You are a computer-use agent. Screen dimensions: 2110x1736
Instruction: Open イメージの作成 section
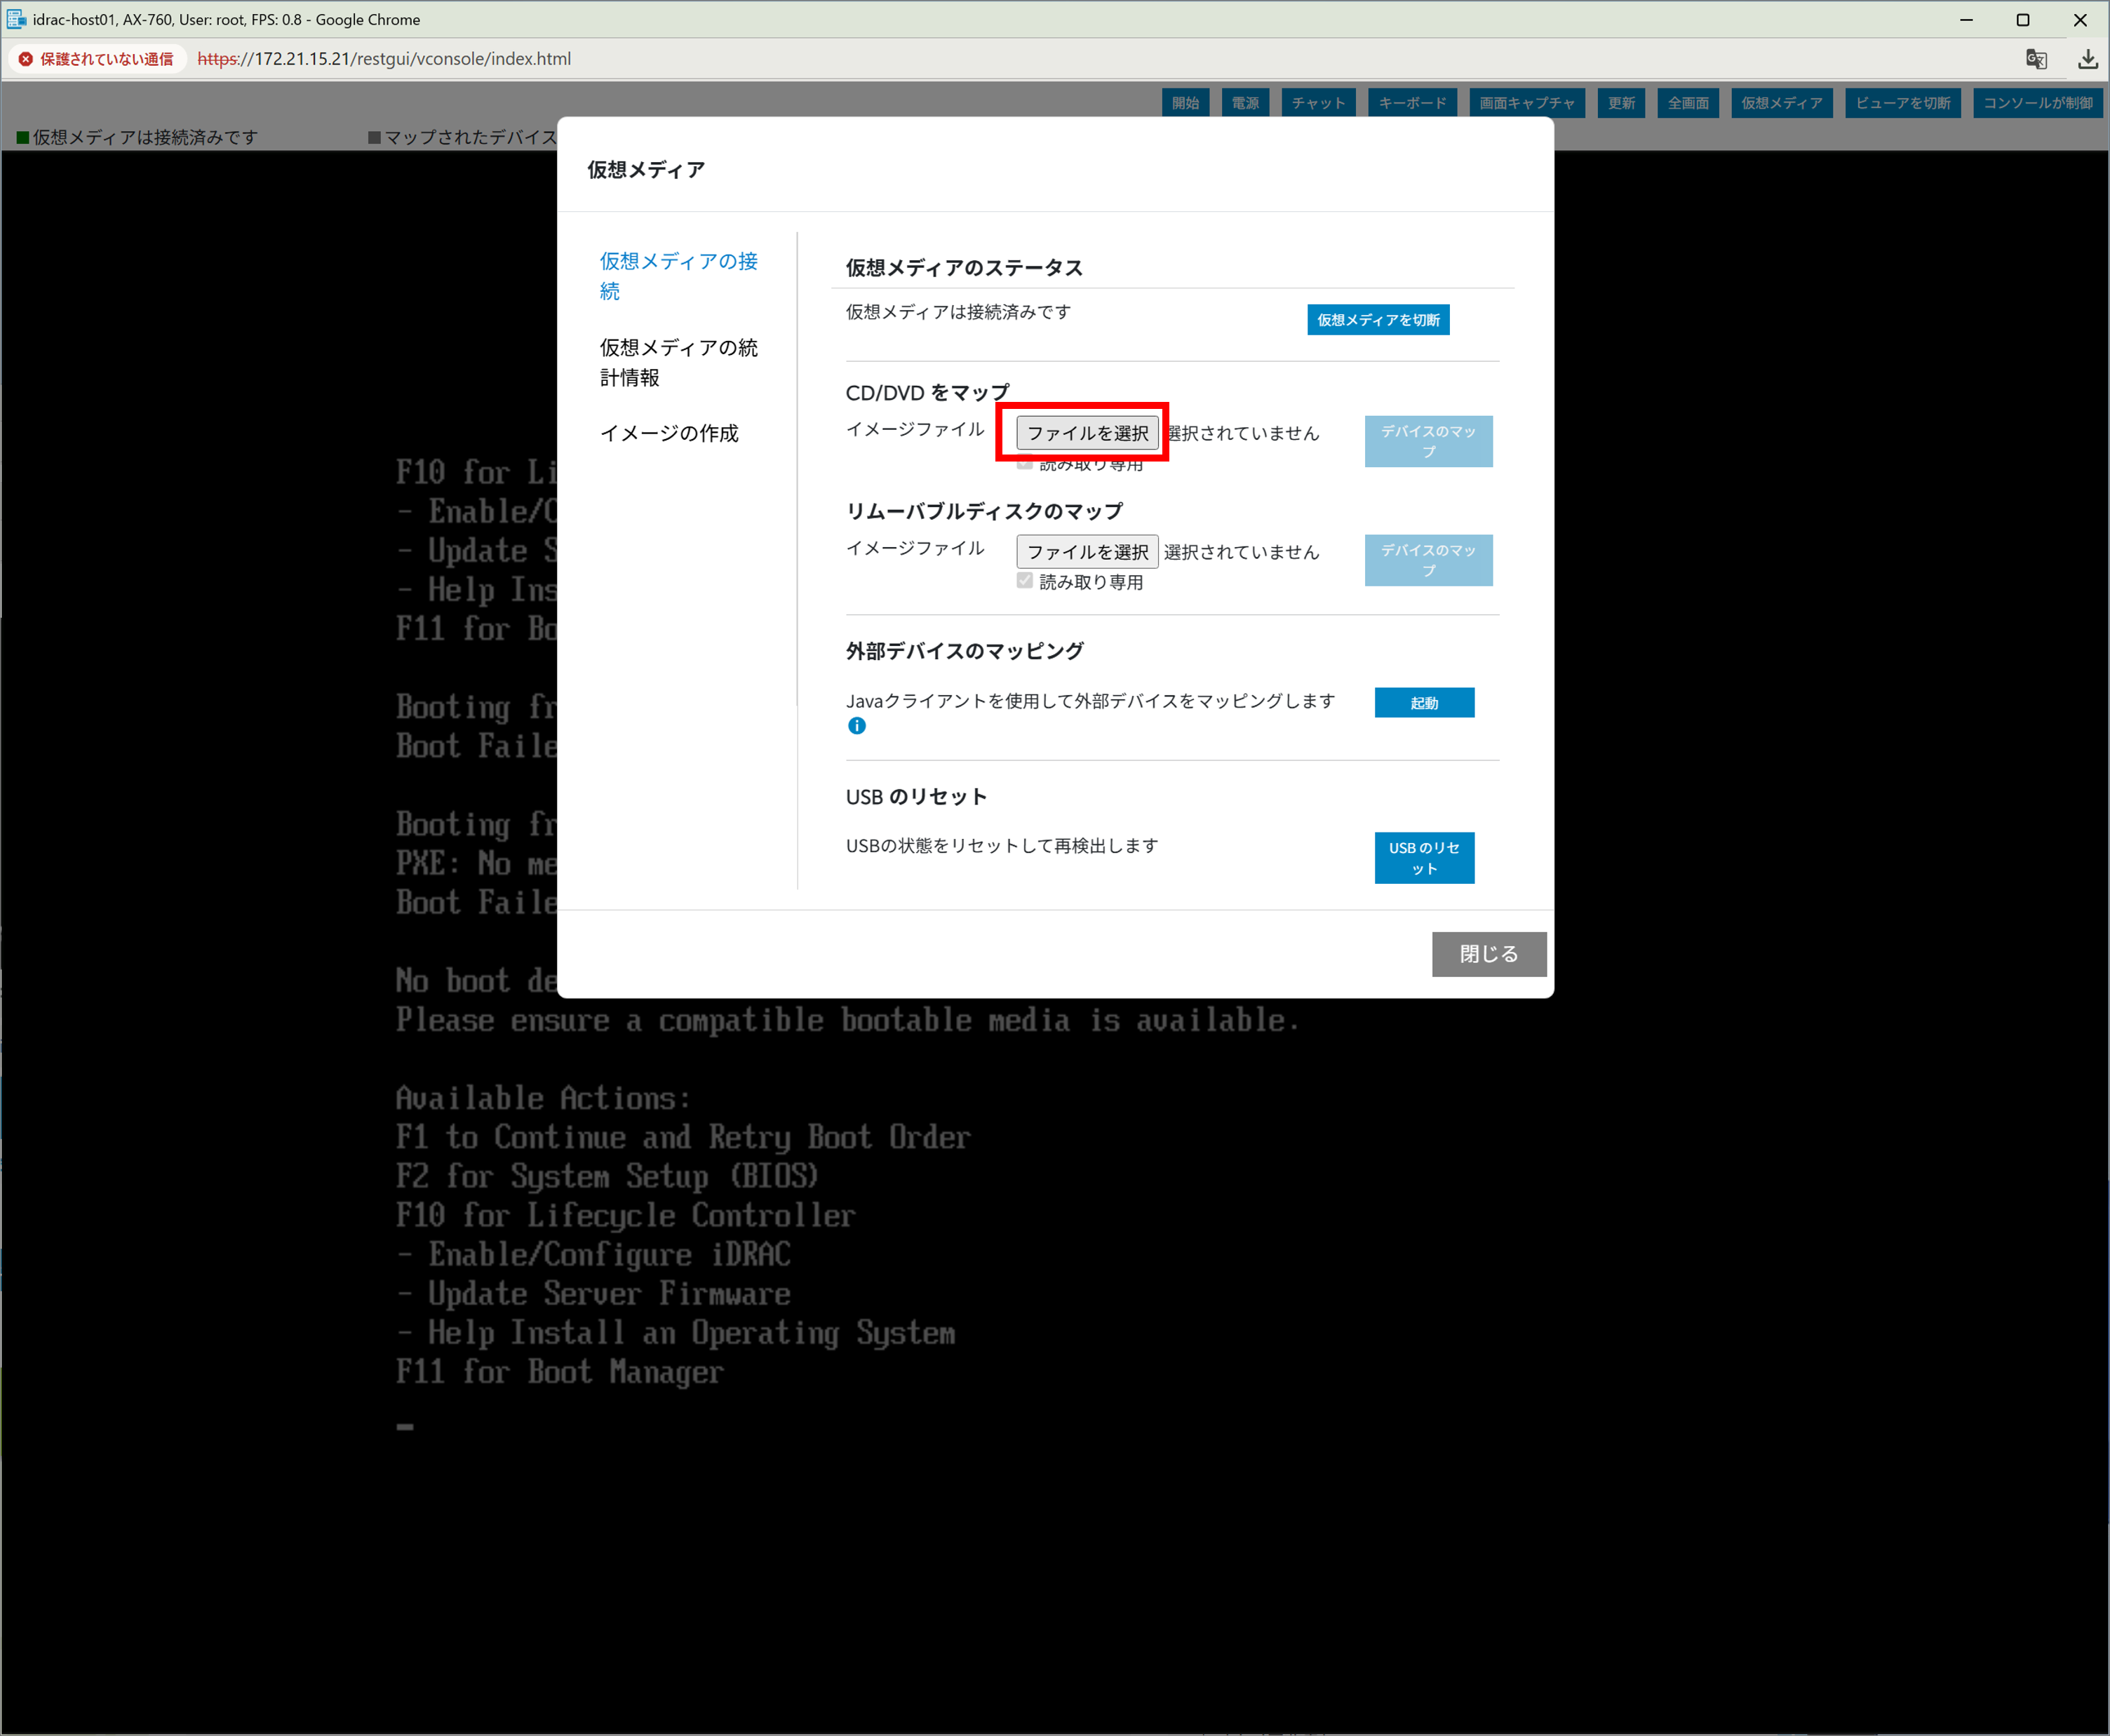[669, 433]
